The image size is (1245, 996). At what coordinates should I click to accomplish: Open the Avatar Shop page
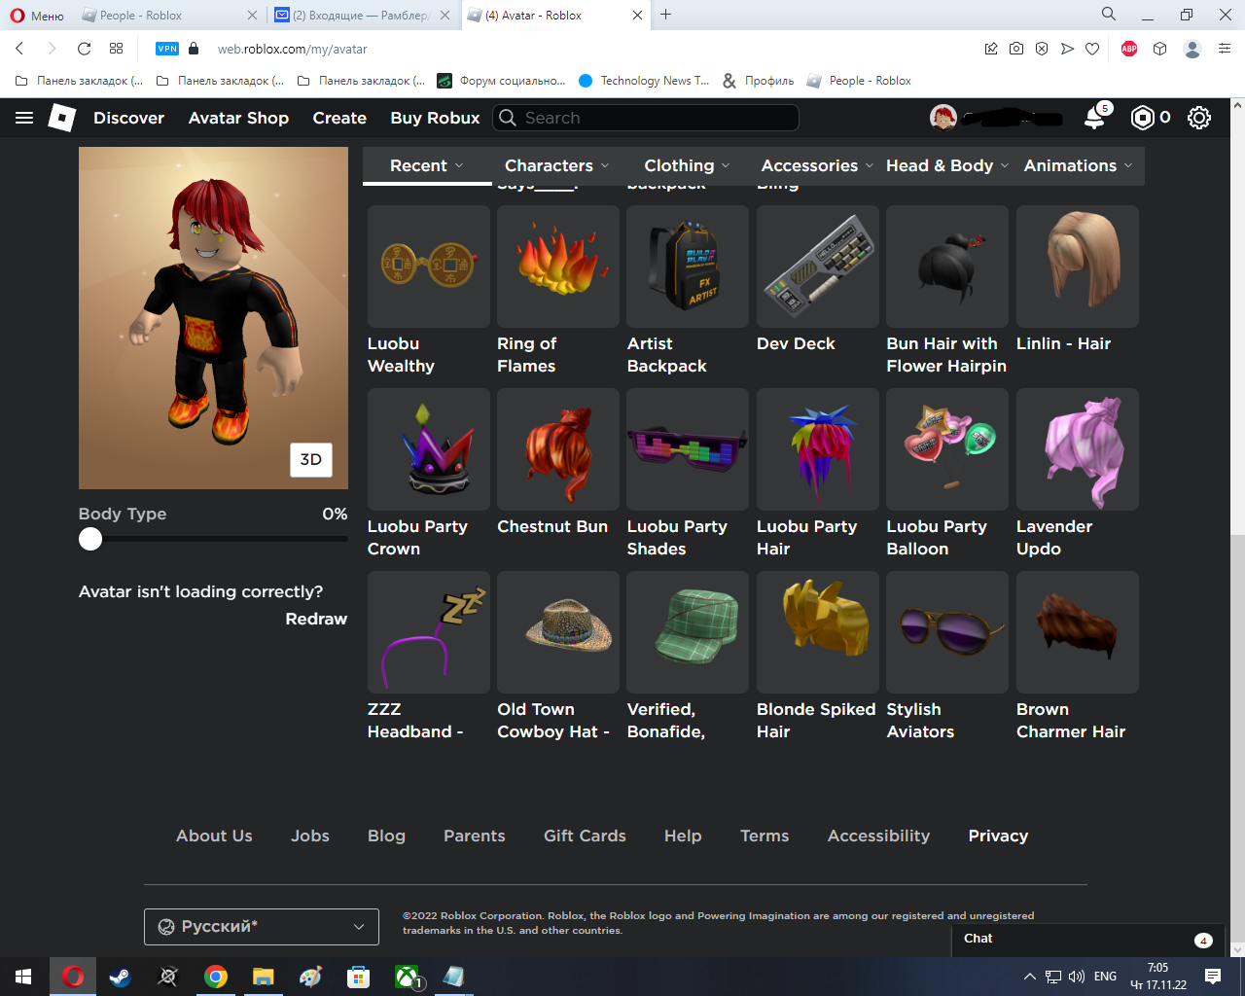click(238, 118)
